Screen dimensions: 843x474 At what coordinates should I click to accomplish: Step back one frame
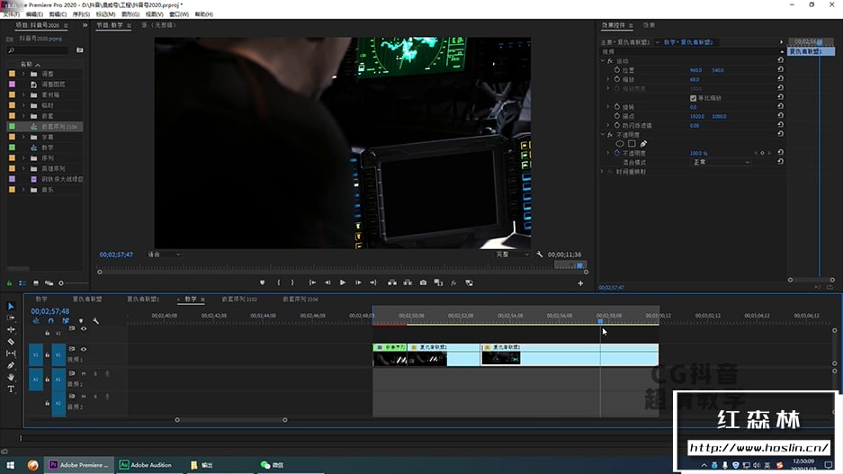click(327, 282)
